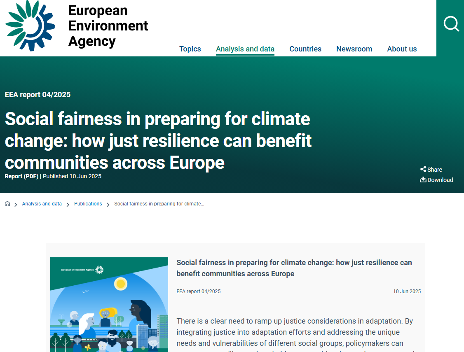
Task: Click the report cover illustration thumbnail
Action: 109,305
